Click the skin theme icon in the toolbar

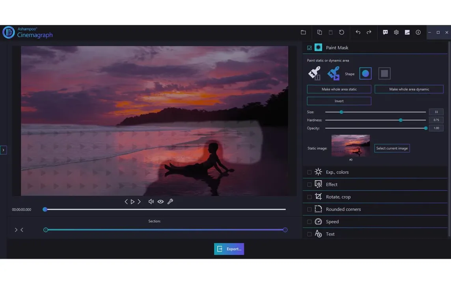pos(407,32)
